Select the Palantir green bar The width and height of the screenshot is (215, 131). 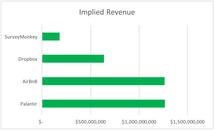tap(104, 103)
